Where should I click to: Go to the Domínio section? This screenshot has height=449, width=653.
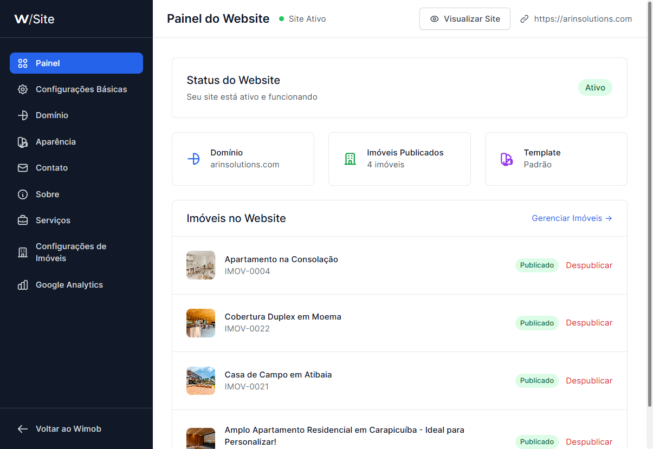coord(76,115)
